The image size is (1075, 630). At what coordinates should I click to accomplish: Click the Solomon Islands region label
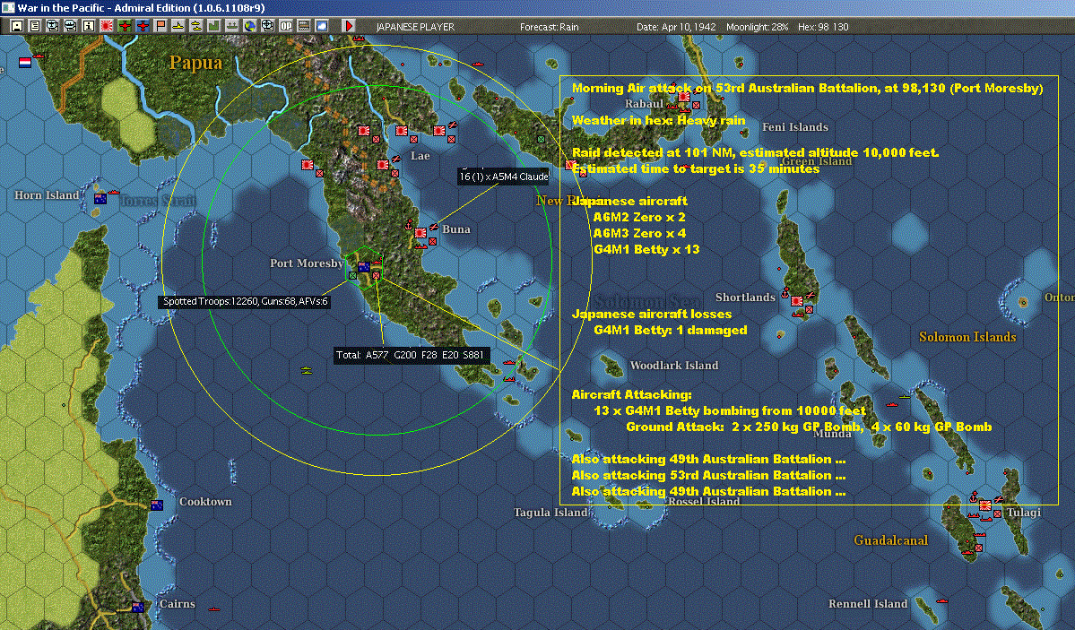coord(967,337)
